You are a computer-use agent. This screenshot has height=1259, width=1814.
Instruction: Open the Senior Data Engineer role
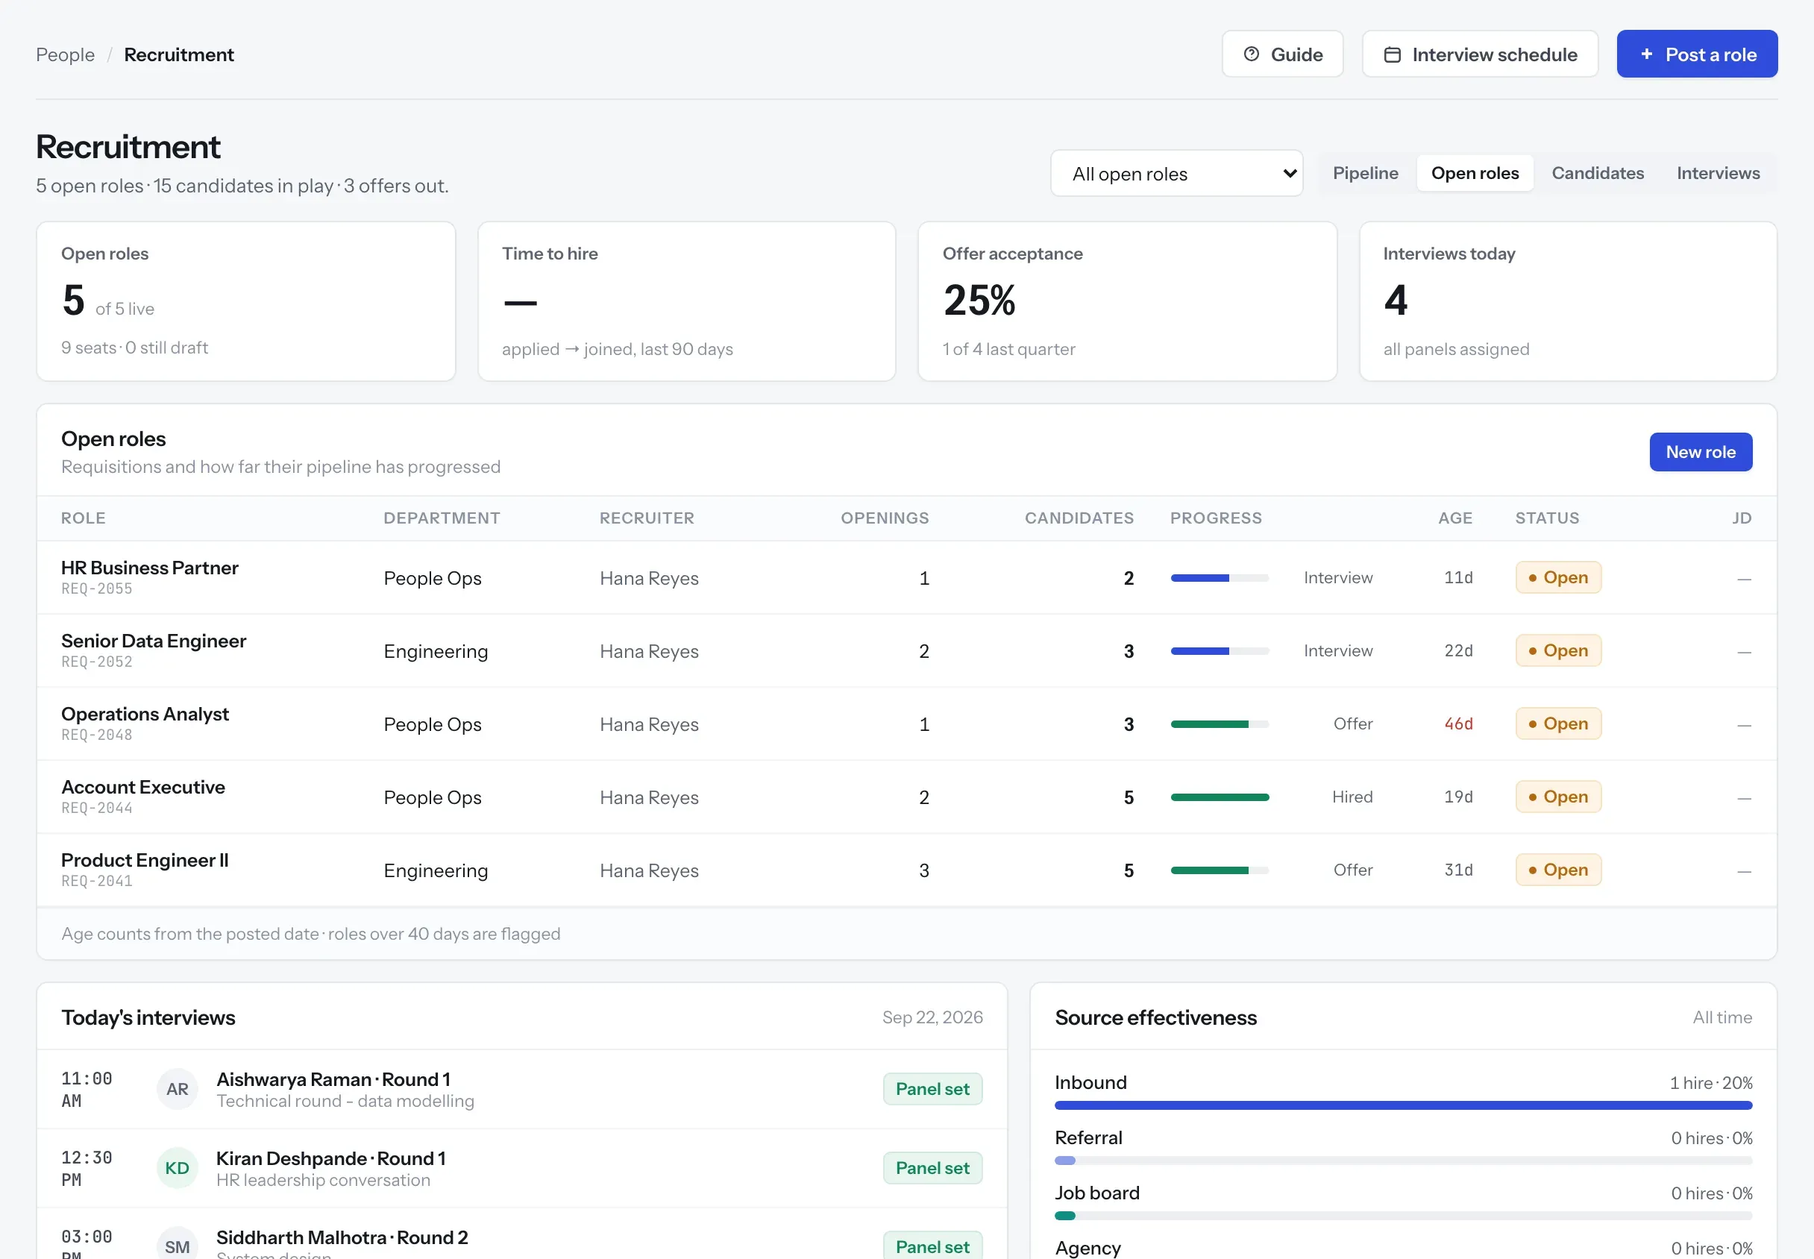click(x=154, y=641)
